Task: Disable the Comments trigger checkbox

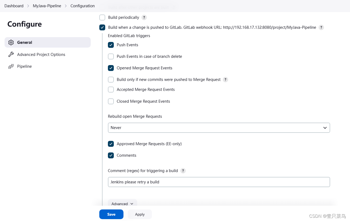Action: click(x=111, y=155)
